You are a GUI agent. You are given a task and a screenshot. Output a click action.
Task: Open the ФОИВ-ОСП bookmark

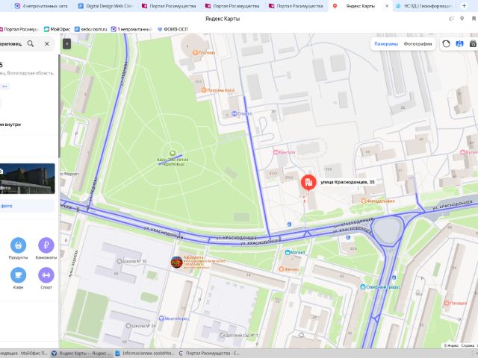coord(173,29)
